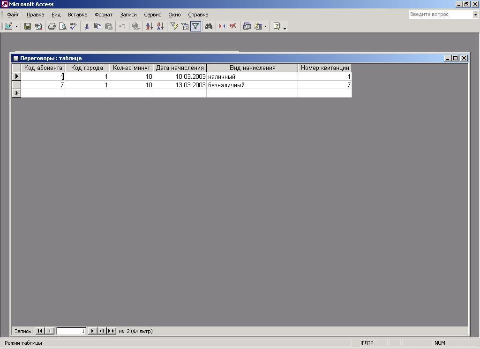Expand the New Object dropdown arrow

pyautogui.click(x=265, y=26)
